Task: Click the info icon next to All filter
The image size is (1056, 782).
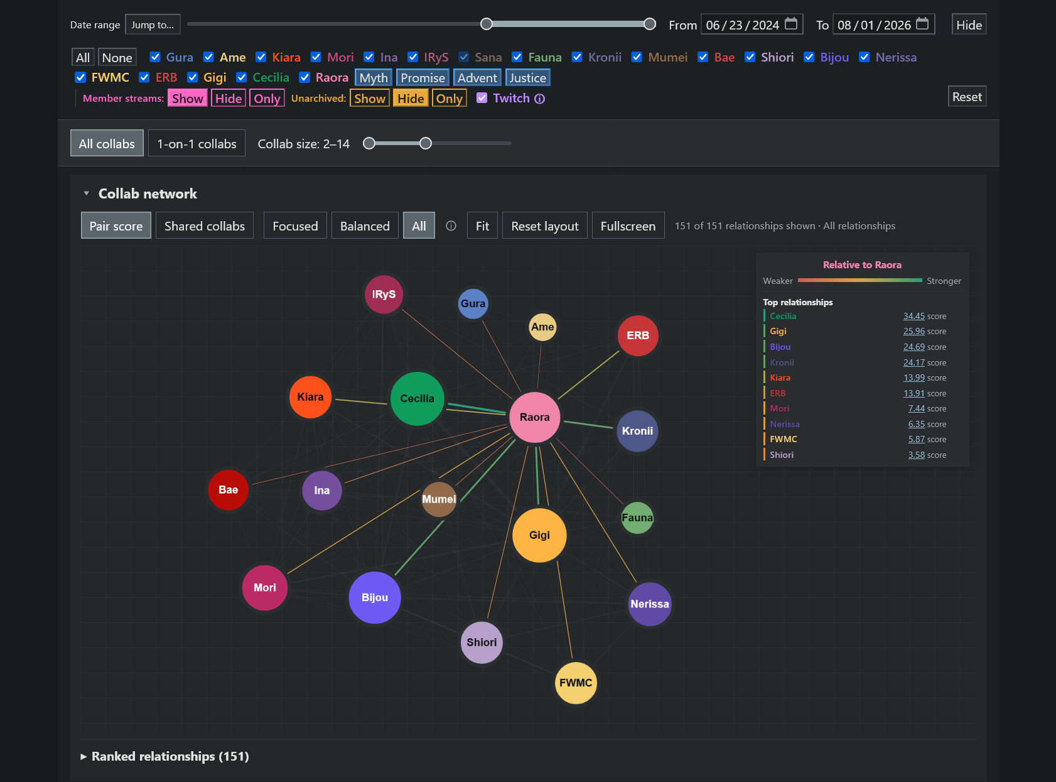Action: [451, 226]
